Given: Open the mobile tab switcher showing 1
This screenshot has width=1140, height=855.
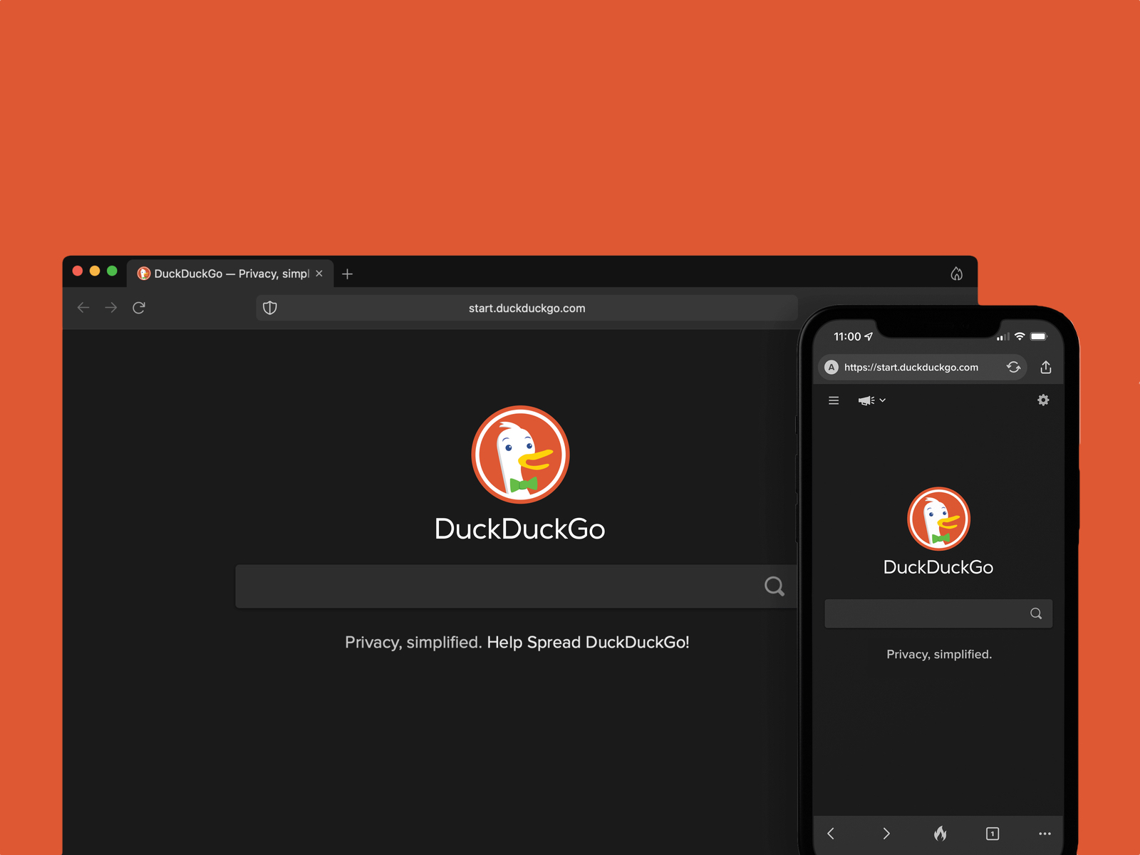Looking at the screenshot, I should coord(993,834).
